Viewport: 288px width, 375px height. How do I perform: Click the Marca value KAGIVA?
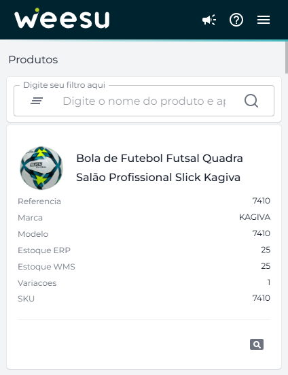pyautogui.click(x=255, y=217)
